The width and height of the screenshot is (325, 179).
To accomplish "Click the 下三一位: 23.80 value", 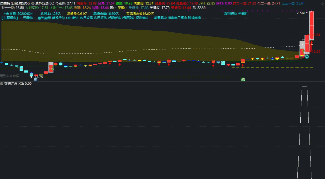I will pyautogui.click(x=13, y=8).
